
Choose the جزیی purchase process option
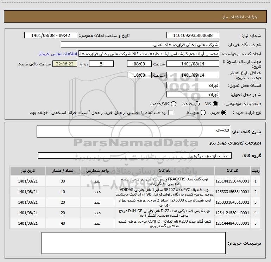click(223, 113)
